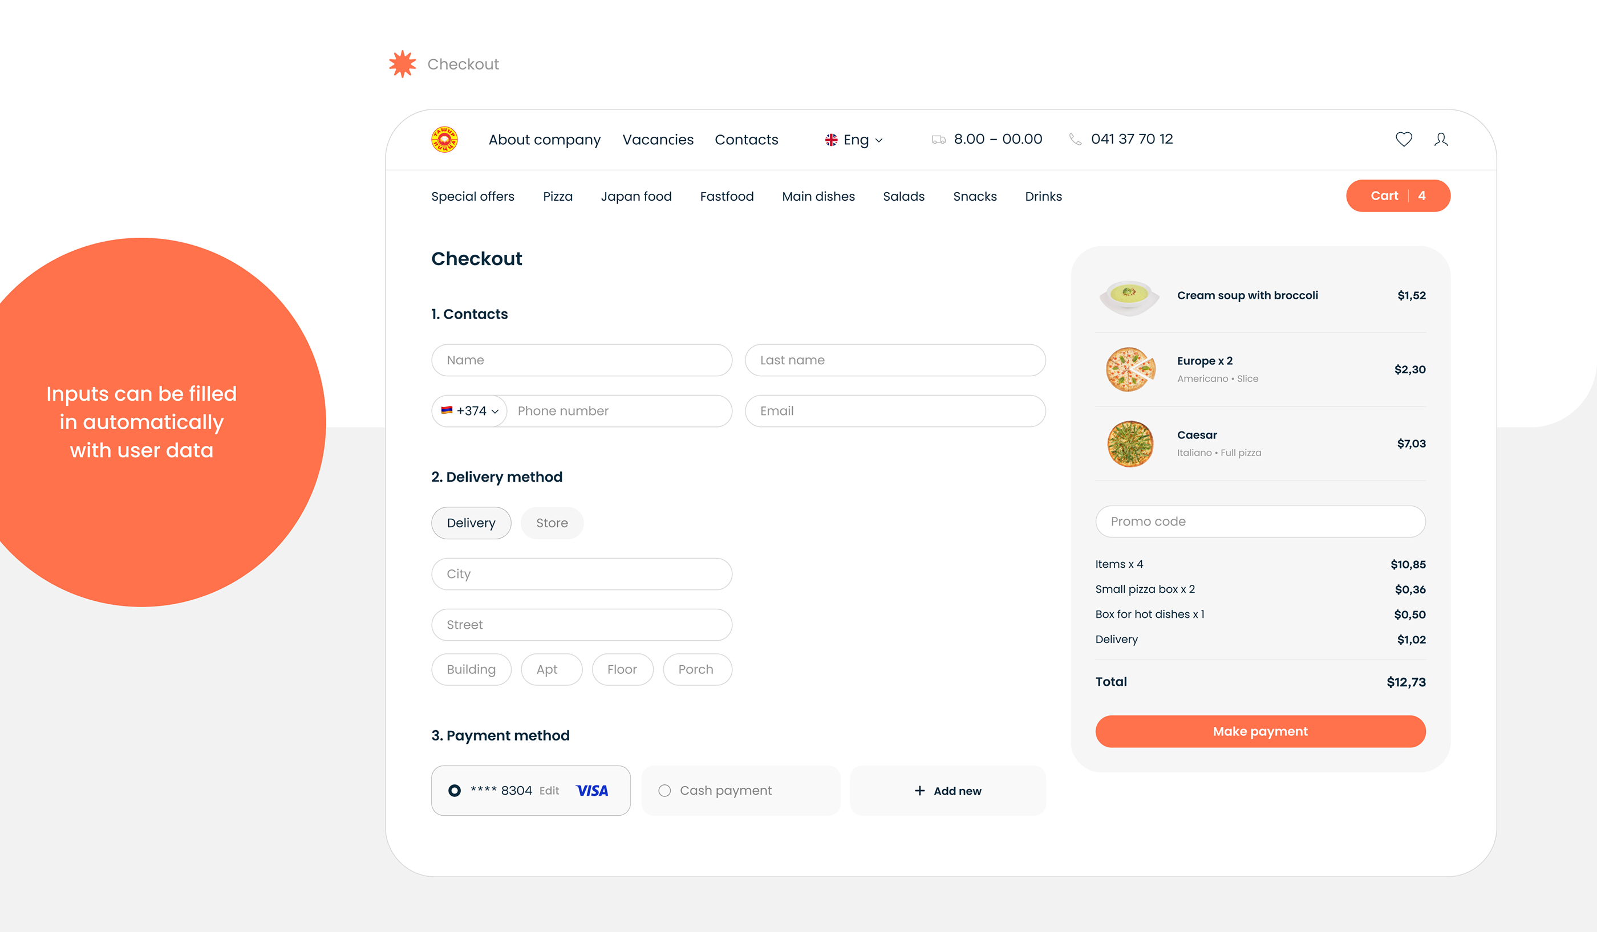Switch delivery method to Store
This screenshot has height=932, width=1597.
click(552, 523)
